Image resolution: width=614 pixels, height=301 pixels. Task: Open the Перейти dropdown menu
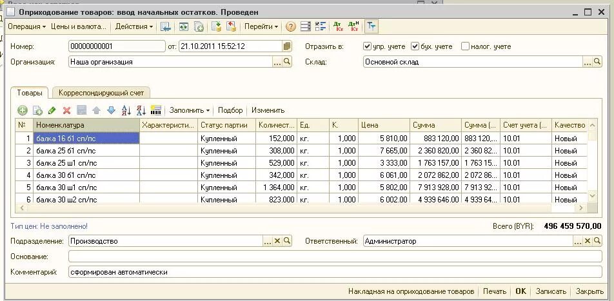click(x=261, y=26)
